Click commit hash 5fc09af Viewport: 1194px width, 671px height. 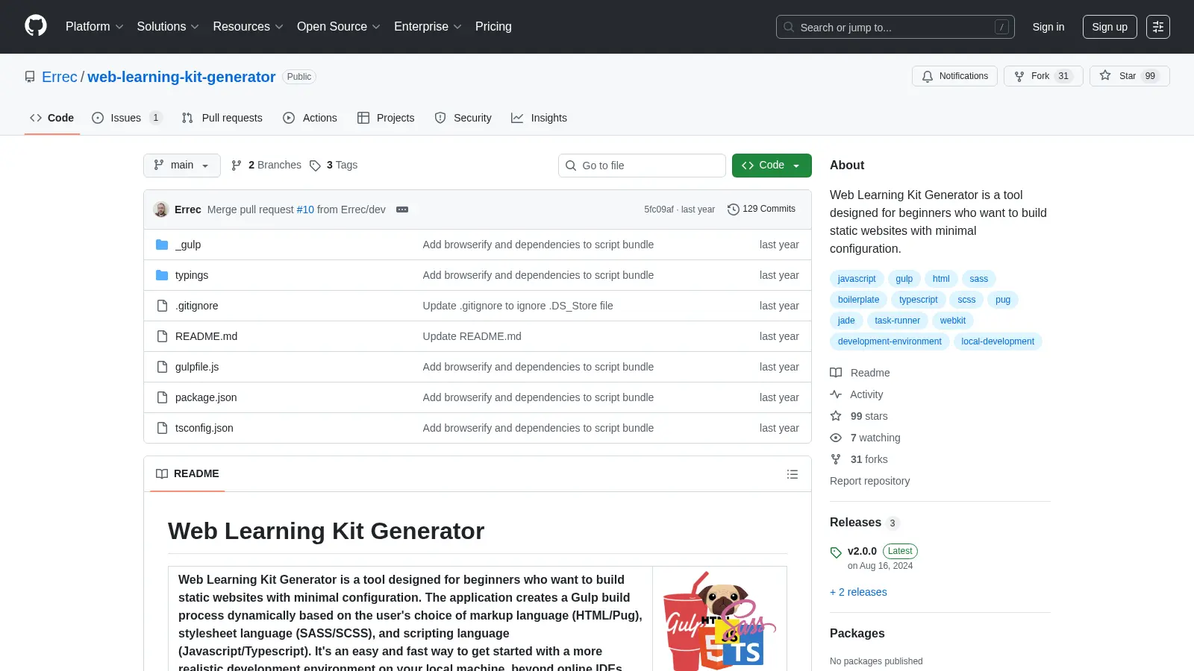(658, 210)
